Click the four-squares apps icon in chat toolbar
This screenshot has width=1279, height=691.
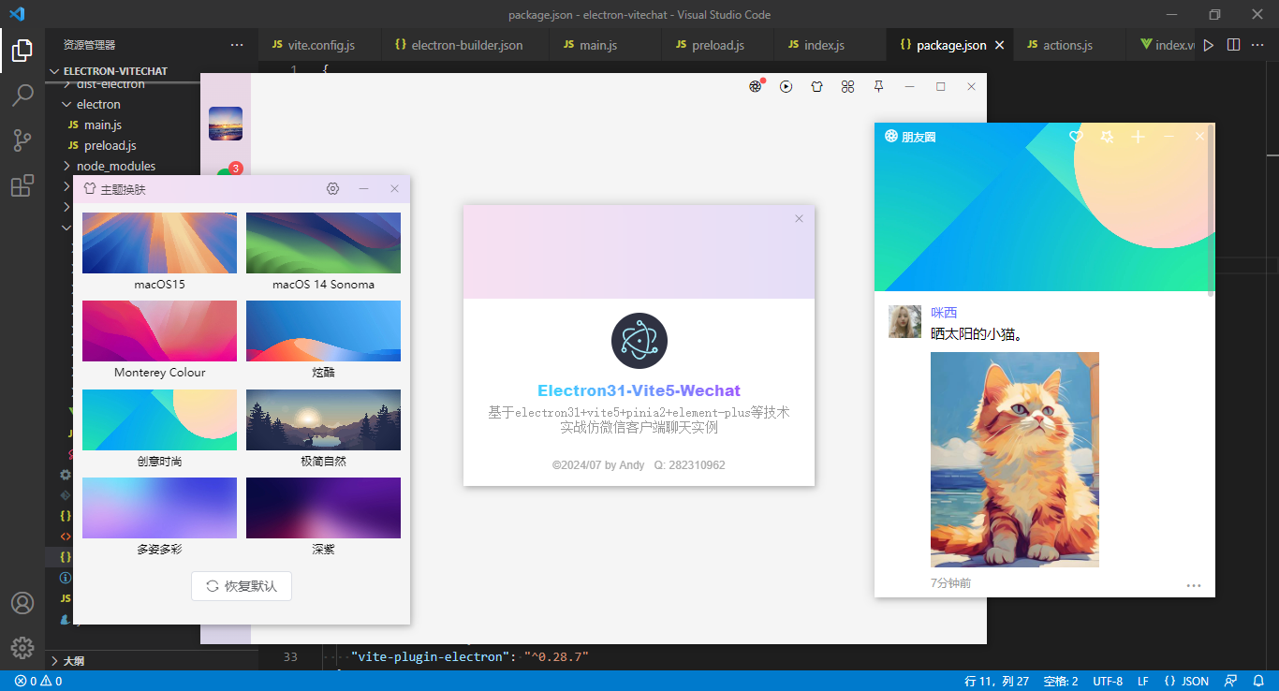(847, 86)
